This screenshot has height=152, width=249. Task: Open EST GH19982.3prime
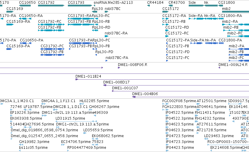pos(34,142)
